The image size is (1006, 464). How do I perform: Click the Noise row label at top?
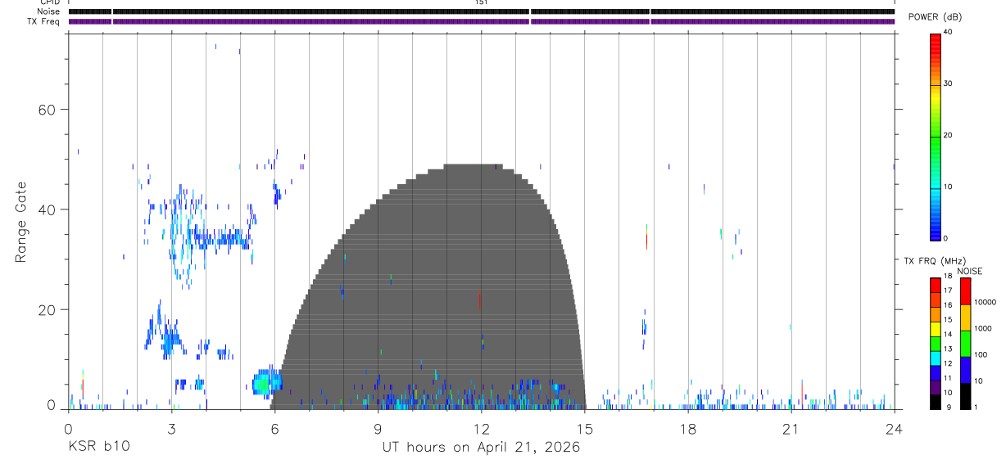(49, 11)
